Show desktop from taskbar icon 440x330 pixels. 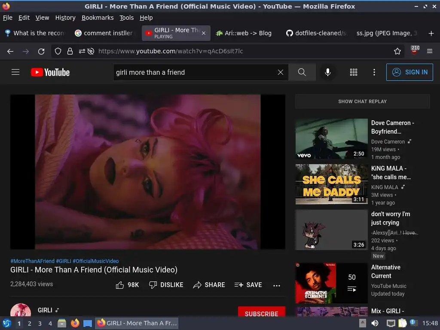(x=88, y=323)
